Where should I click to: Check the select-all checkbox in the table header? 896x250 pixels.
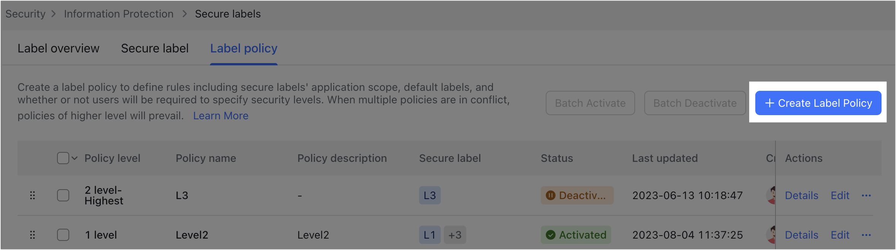click(x=63, y=158)
